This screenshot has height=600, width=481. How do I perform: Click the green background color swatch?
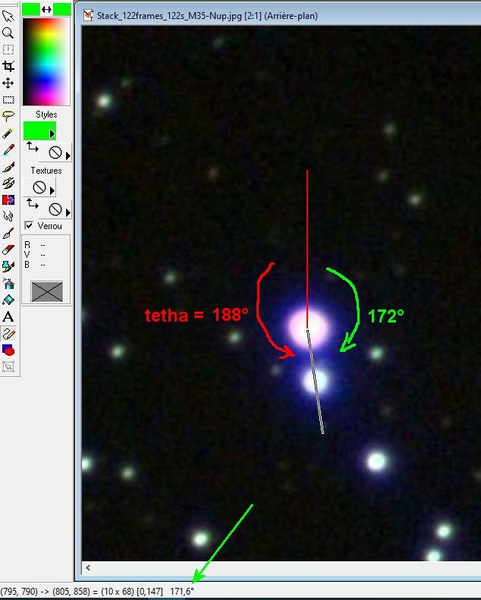coord(62,10)
